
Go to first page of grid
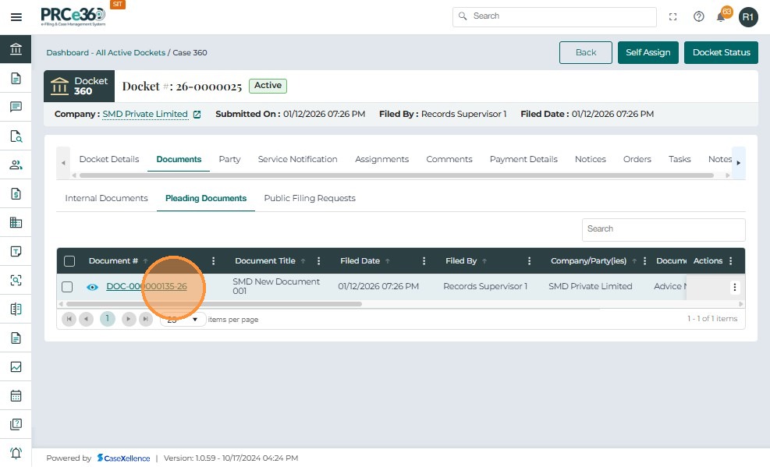tap(69, 320)
